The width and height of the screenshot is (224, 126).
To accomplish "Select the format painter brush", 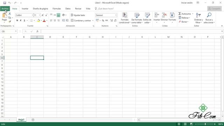I will tap(9, 21).
